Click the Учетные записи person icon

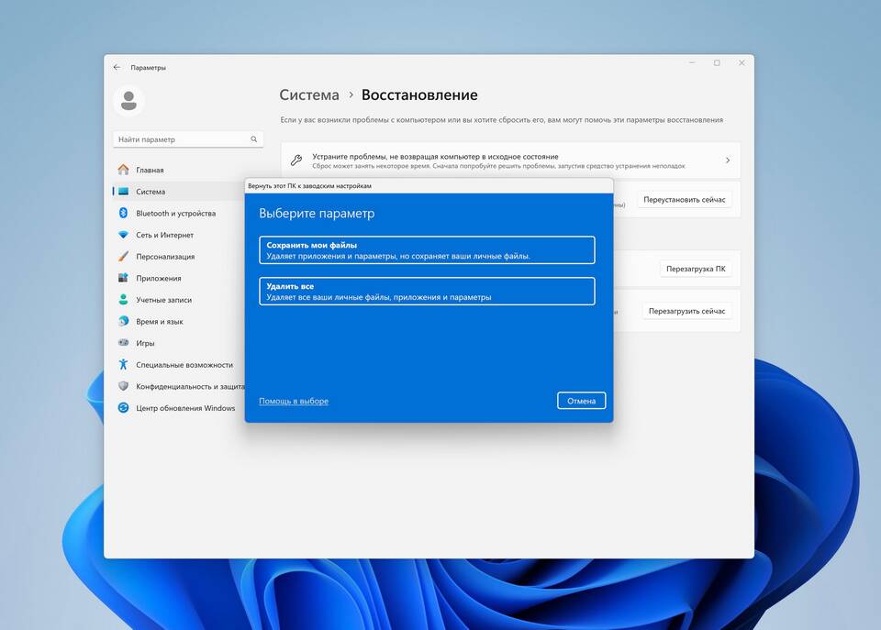[x=123, y=300]
